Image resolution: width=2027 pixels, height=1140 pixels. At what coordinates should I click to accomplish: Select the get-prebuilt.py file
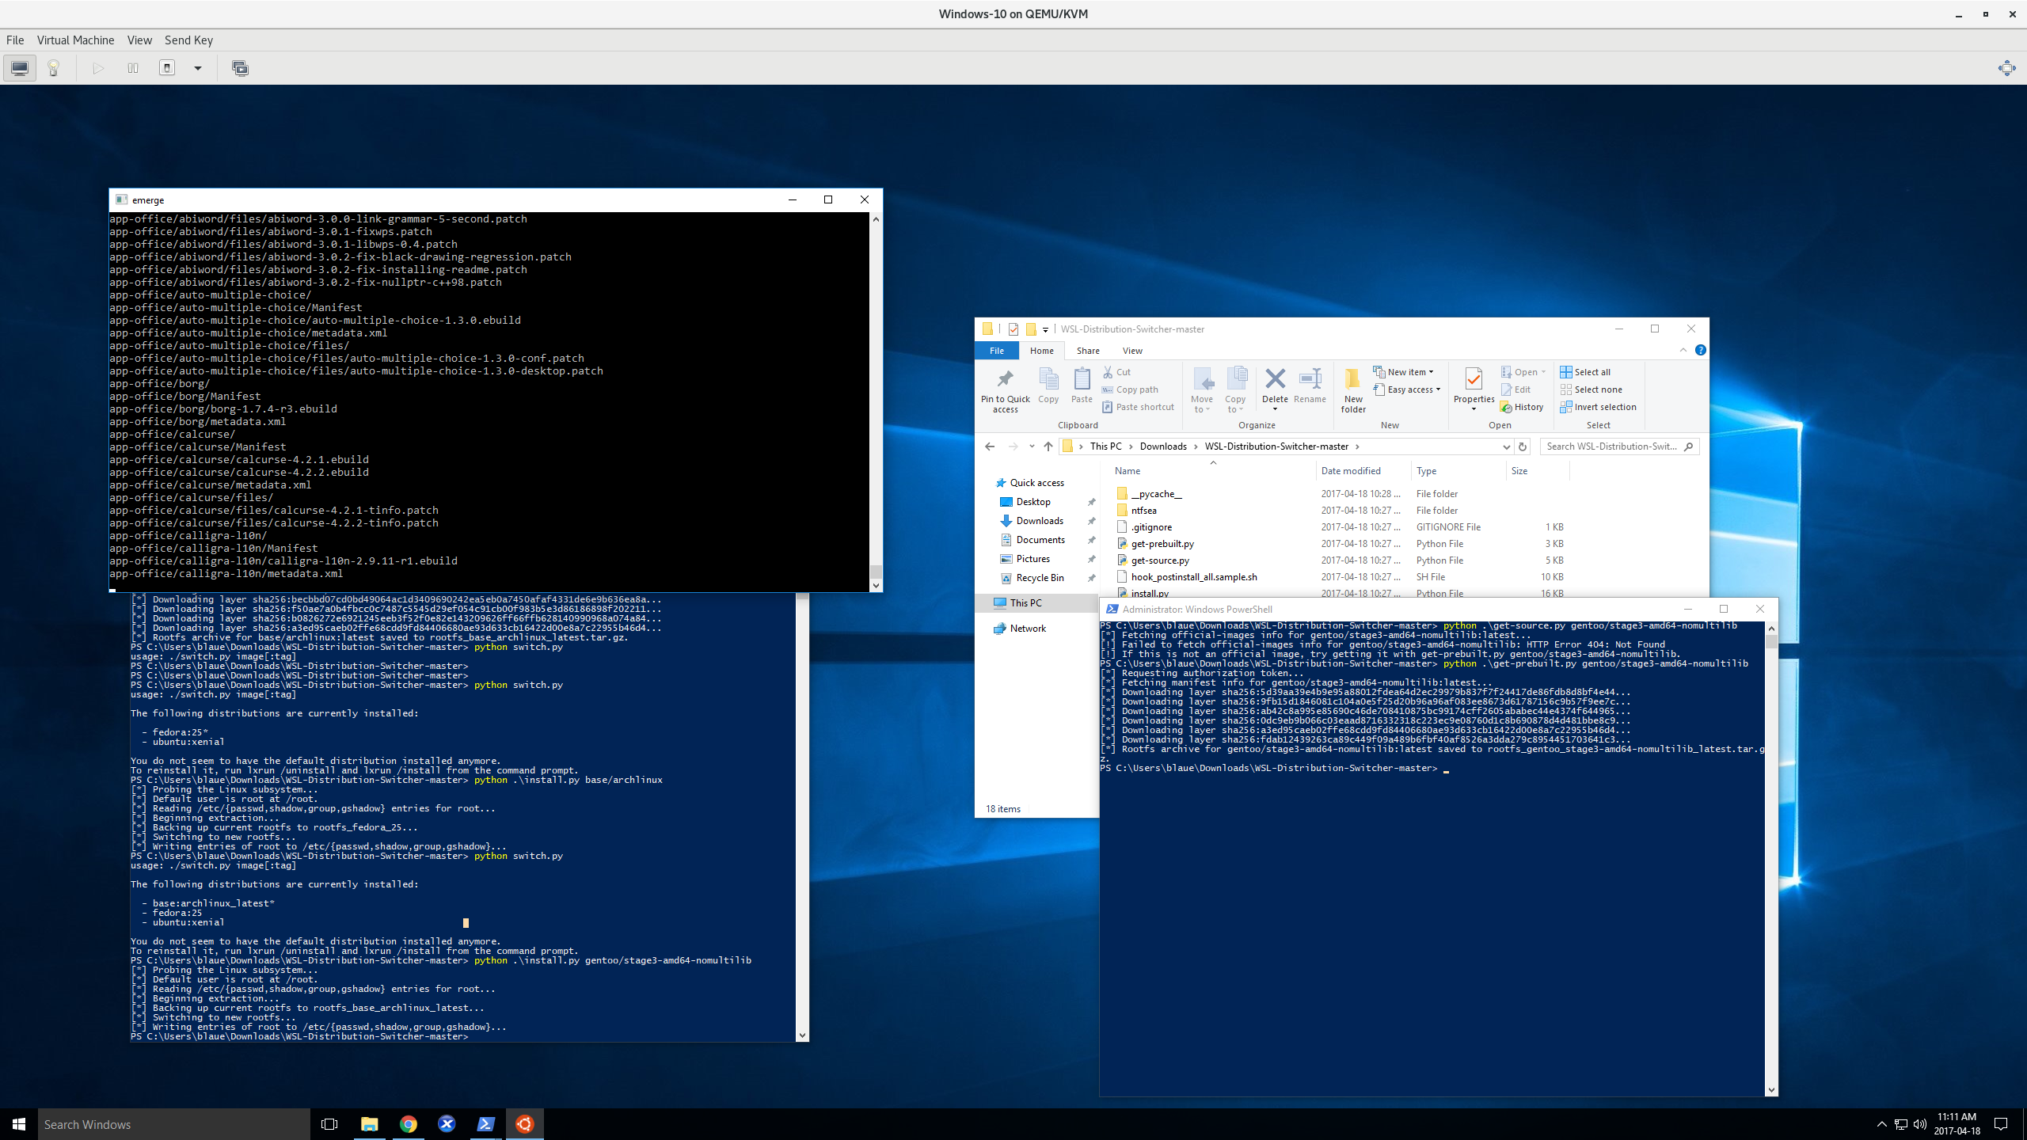pos(1162,544)
